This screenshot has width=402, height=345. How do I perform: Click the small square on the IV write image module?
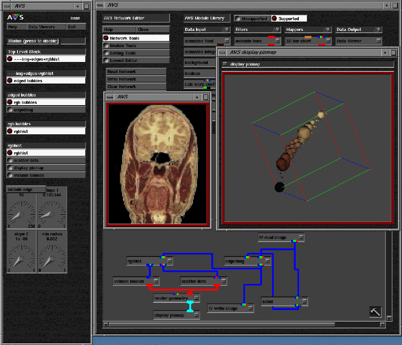pos(251,308)
